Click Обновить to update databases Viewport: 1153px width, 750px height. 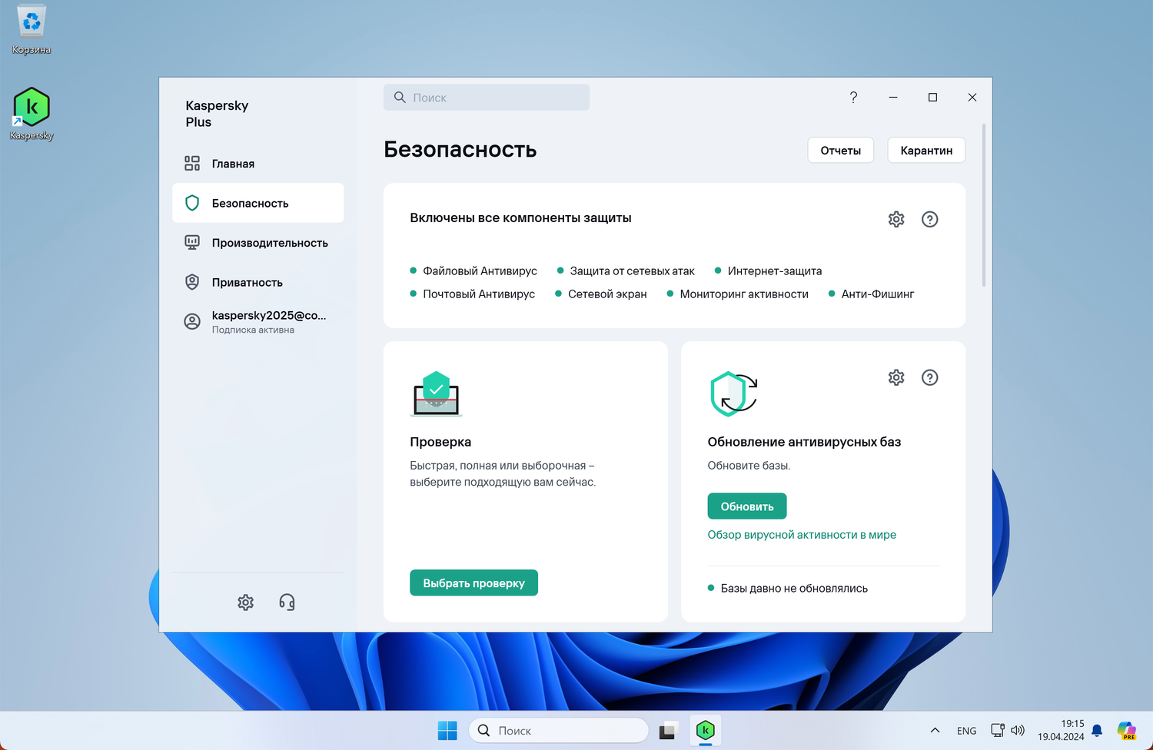click(x=747, y=506)
